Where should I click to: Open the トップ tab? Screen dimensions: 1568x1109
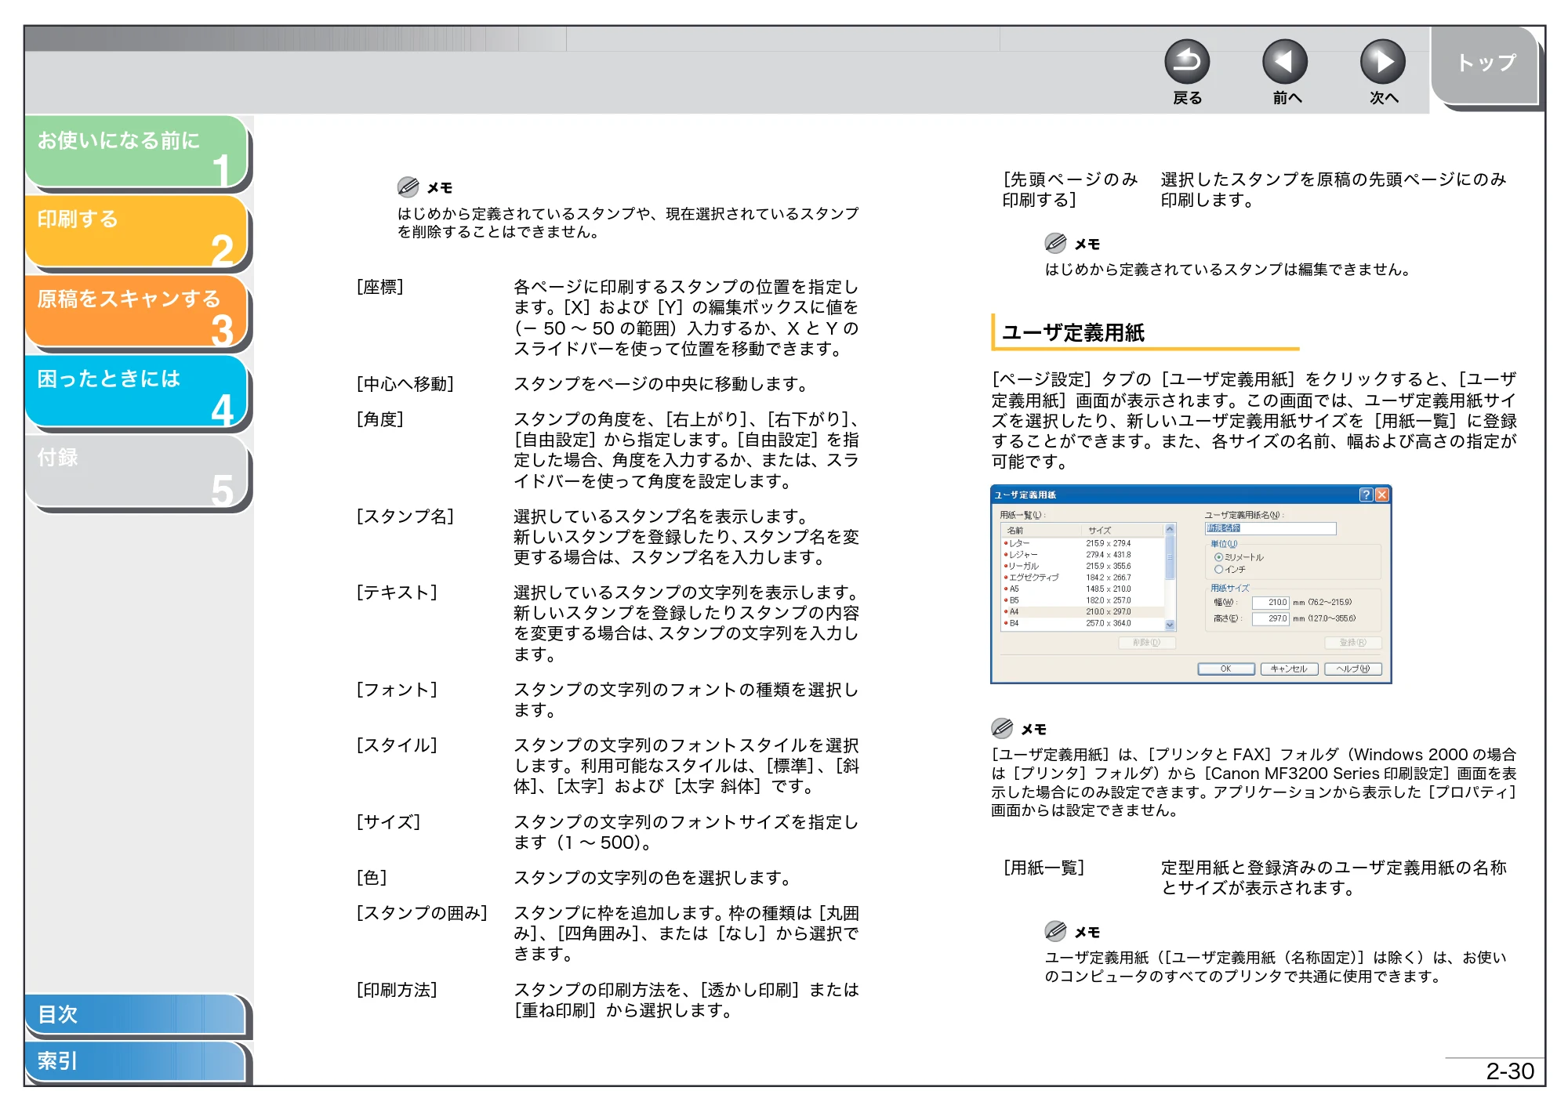pyautogui.click(x=1486, y=64)
